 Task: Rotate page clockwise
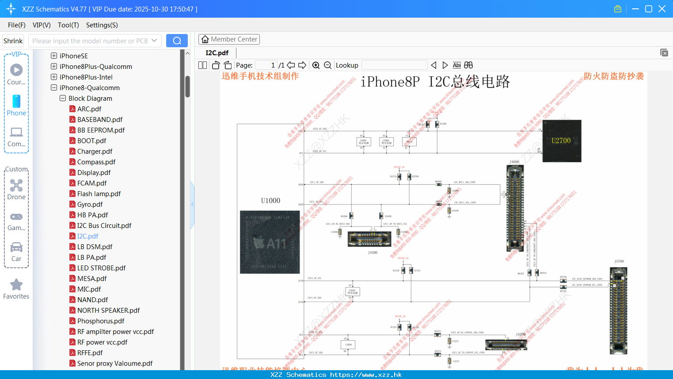228,65
